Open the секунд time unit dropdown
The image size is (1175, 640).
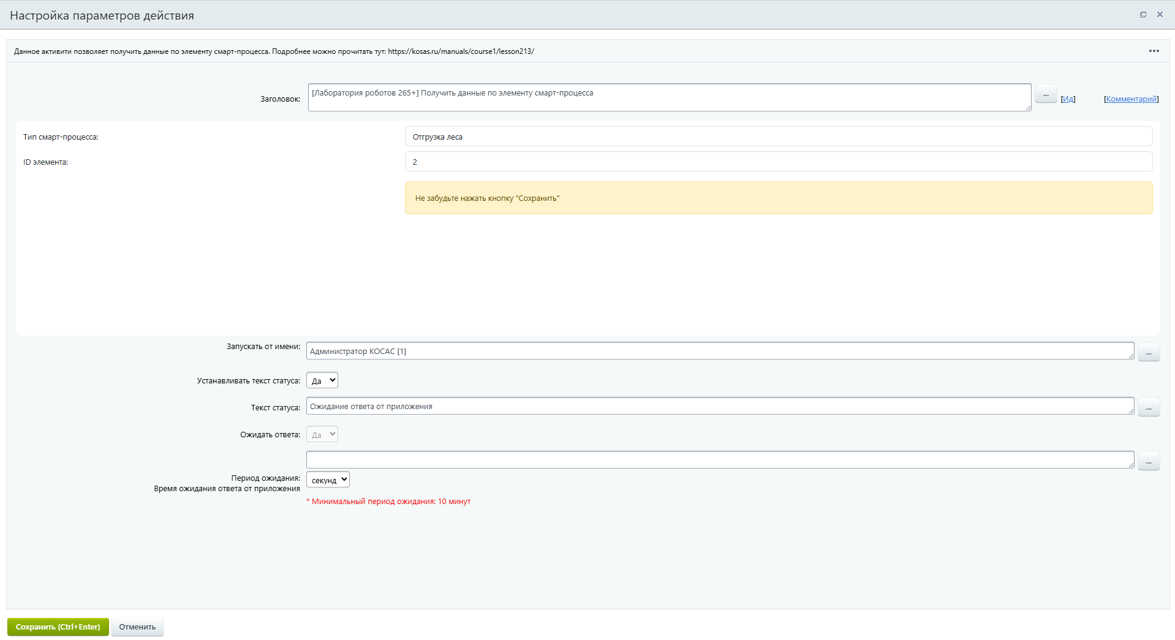click(328, 480)
